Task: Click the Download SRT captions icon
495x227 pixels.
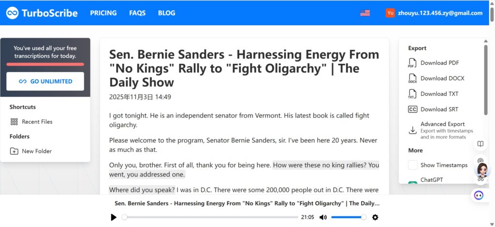Action: pos(412,109)
